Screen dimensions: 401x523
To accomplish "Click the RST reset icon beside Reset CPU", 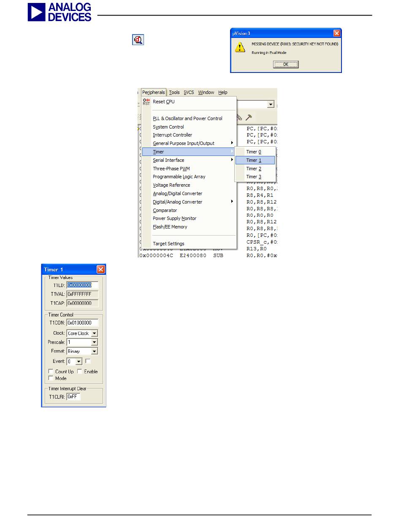I will coord(146,102).
